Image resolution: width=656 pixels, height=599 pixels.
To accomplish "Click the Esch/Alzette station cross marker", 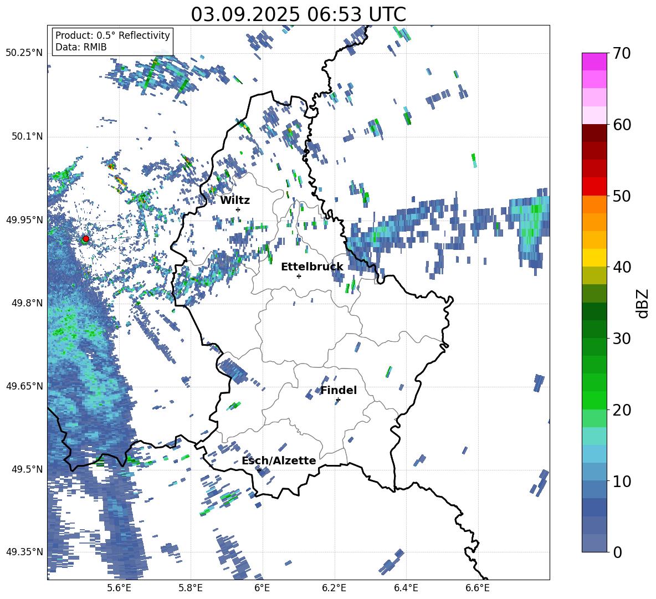I will click(x=259, y=470).
